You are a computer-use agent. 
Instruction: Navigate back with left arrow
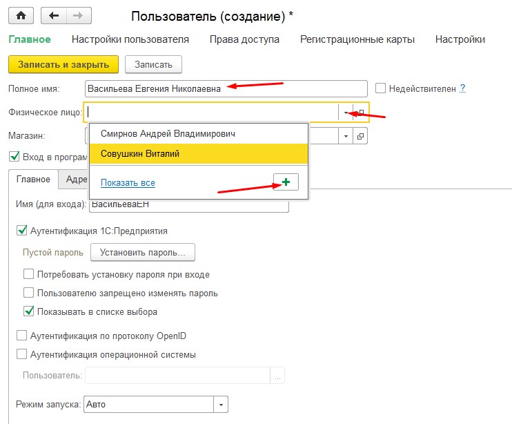coord(54,15)
